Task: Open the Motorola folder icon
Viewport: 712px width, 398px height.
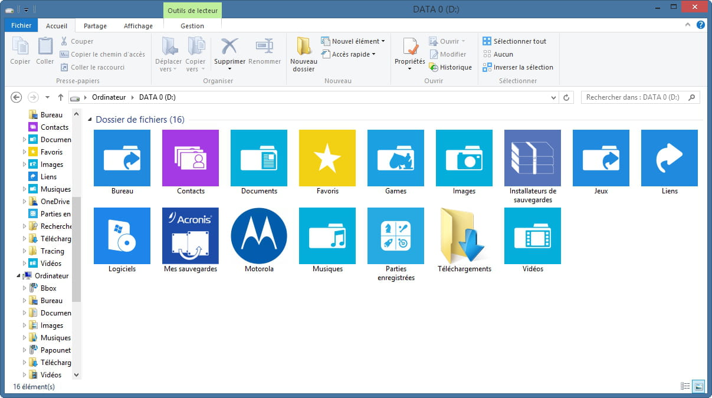Action: coord(258,236)
